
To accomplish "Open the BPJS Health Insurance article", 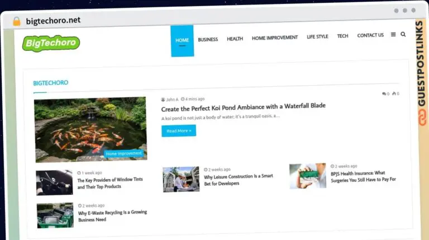I will coord(363,176).
